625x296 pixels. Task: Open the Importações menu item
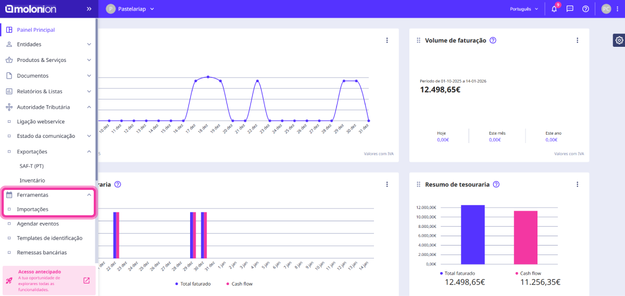point(33,209)
